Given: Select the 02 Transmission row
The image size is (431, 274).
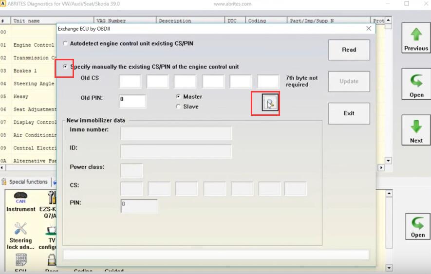Looking at the screenshot, I should tap(28, 58).
